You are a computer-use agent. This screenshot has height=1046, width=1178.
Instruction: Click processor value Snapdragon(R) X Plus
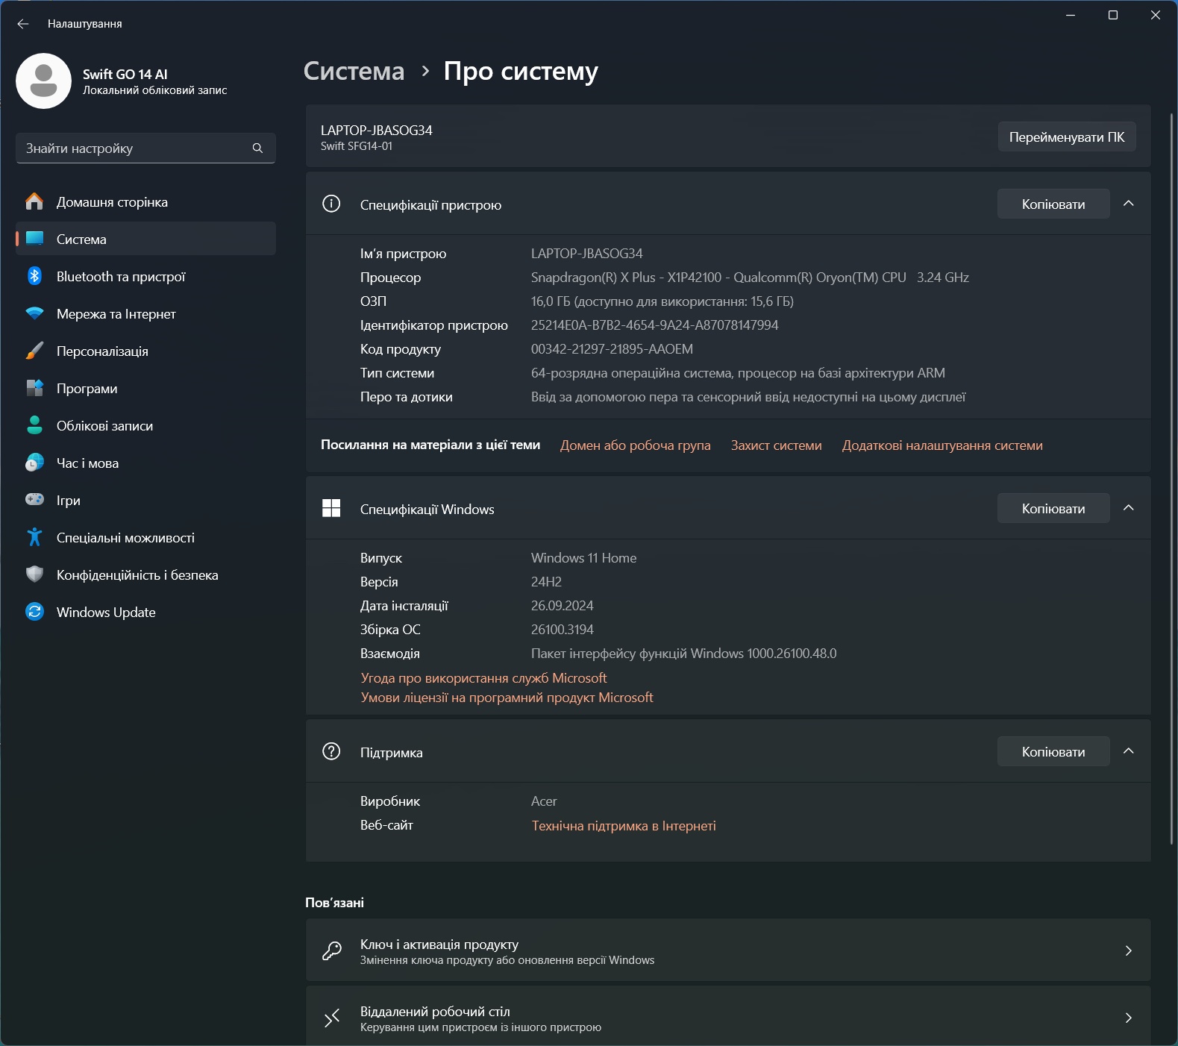(750, 278)
